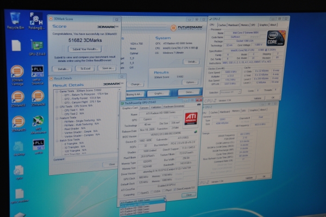Open the GPU-Z 0.4.0 desktop icon

pyautogui.click(x=37, y=47)
